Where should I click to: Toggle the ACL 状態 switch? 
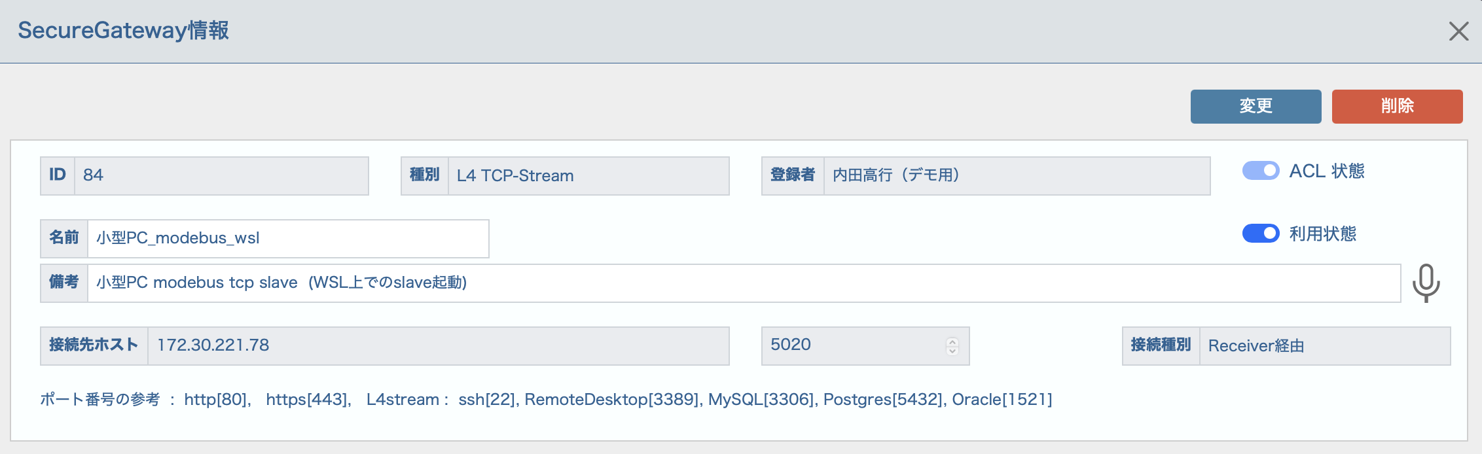1261,171
